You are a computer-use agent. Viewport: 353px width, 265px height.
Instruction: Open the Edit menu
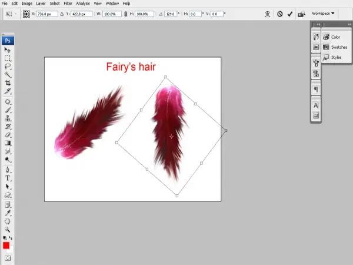click(14, 4)
